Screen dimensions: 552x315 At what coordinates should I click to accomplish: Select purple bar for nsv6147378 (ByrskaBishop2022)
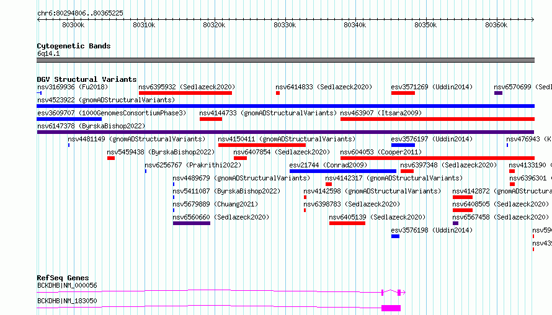(285, 132)
